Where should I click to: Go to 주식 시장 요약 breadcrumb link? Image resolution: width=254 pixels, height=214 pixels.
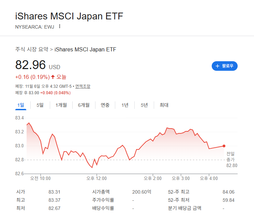(x=32, y=49)
